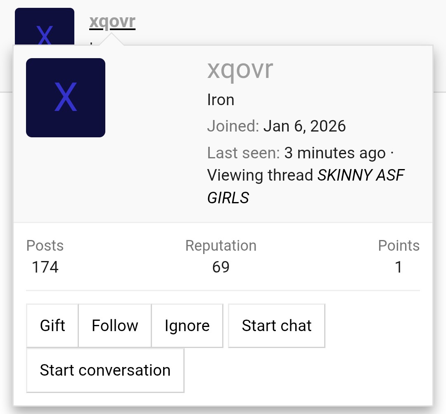This screenshot has height=414, width=446.
Task: Click the Reputation stat label
Action: point(221,245)
